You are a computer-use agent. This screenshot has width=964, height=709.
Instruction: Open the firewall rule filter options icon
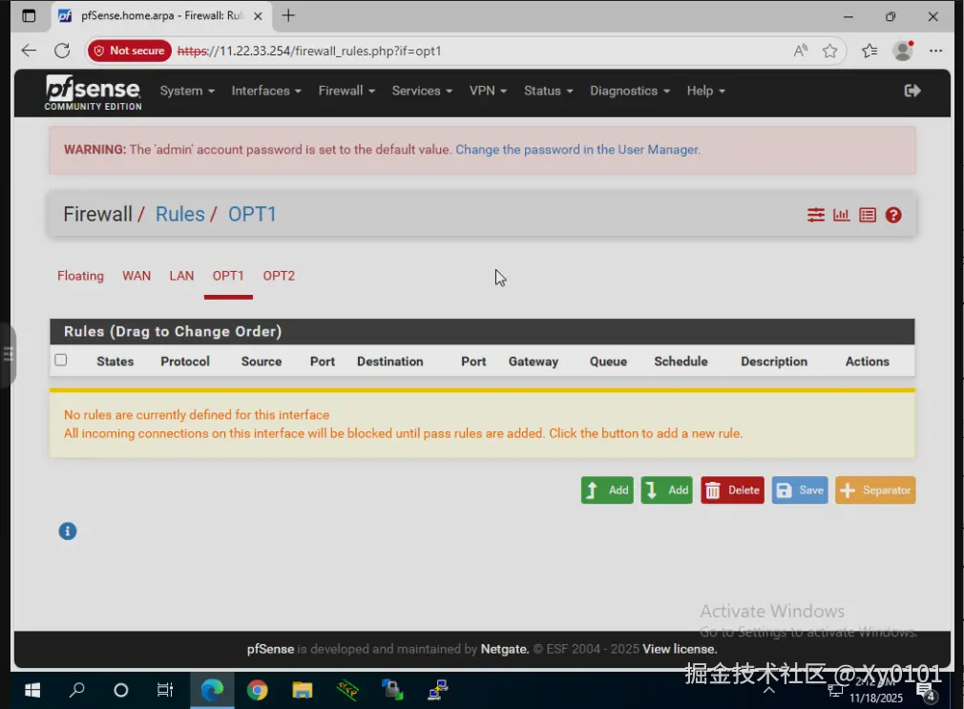tap(816, 215)
